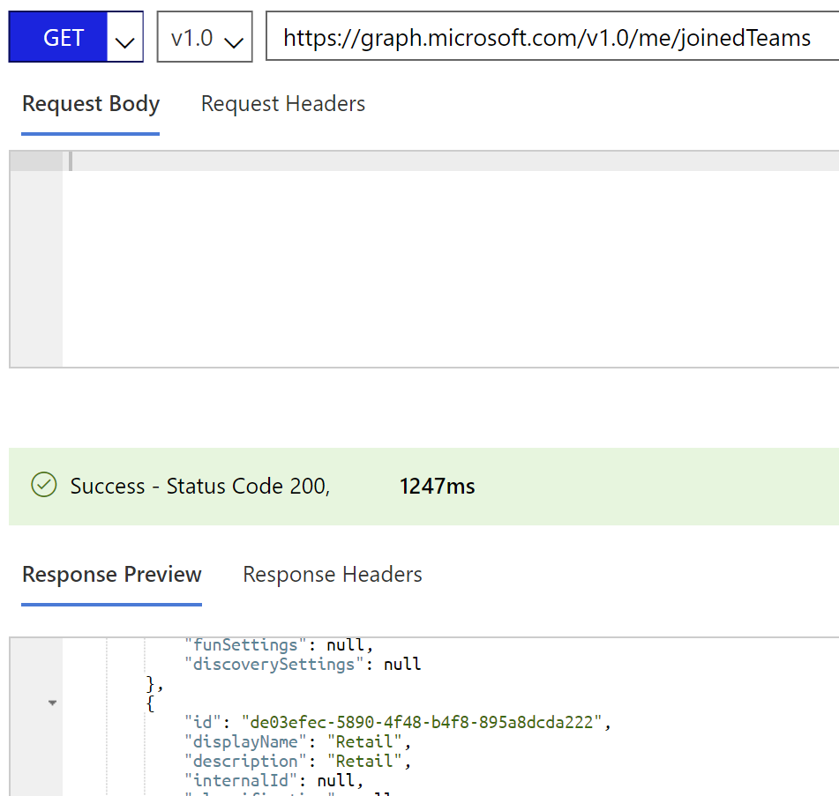Switch to the Response Preview tab
Viewport: 839px width, 796px height.
pyautogui.click(x=112, y=574)
